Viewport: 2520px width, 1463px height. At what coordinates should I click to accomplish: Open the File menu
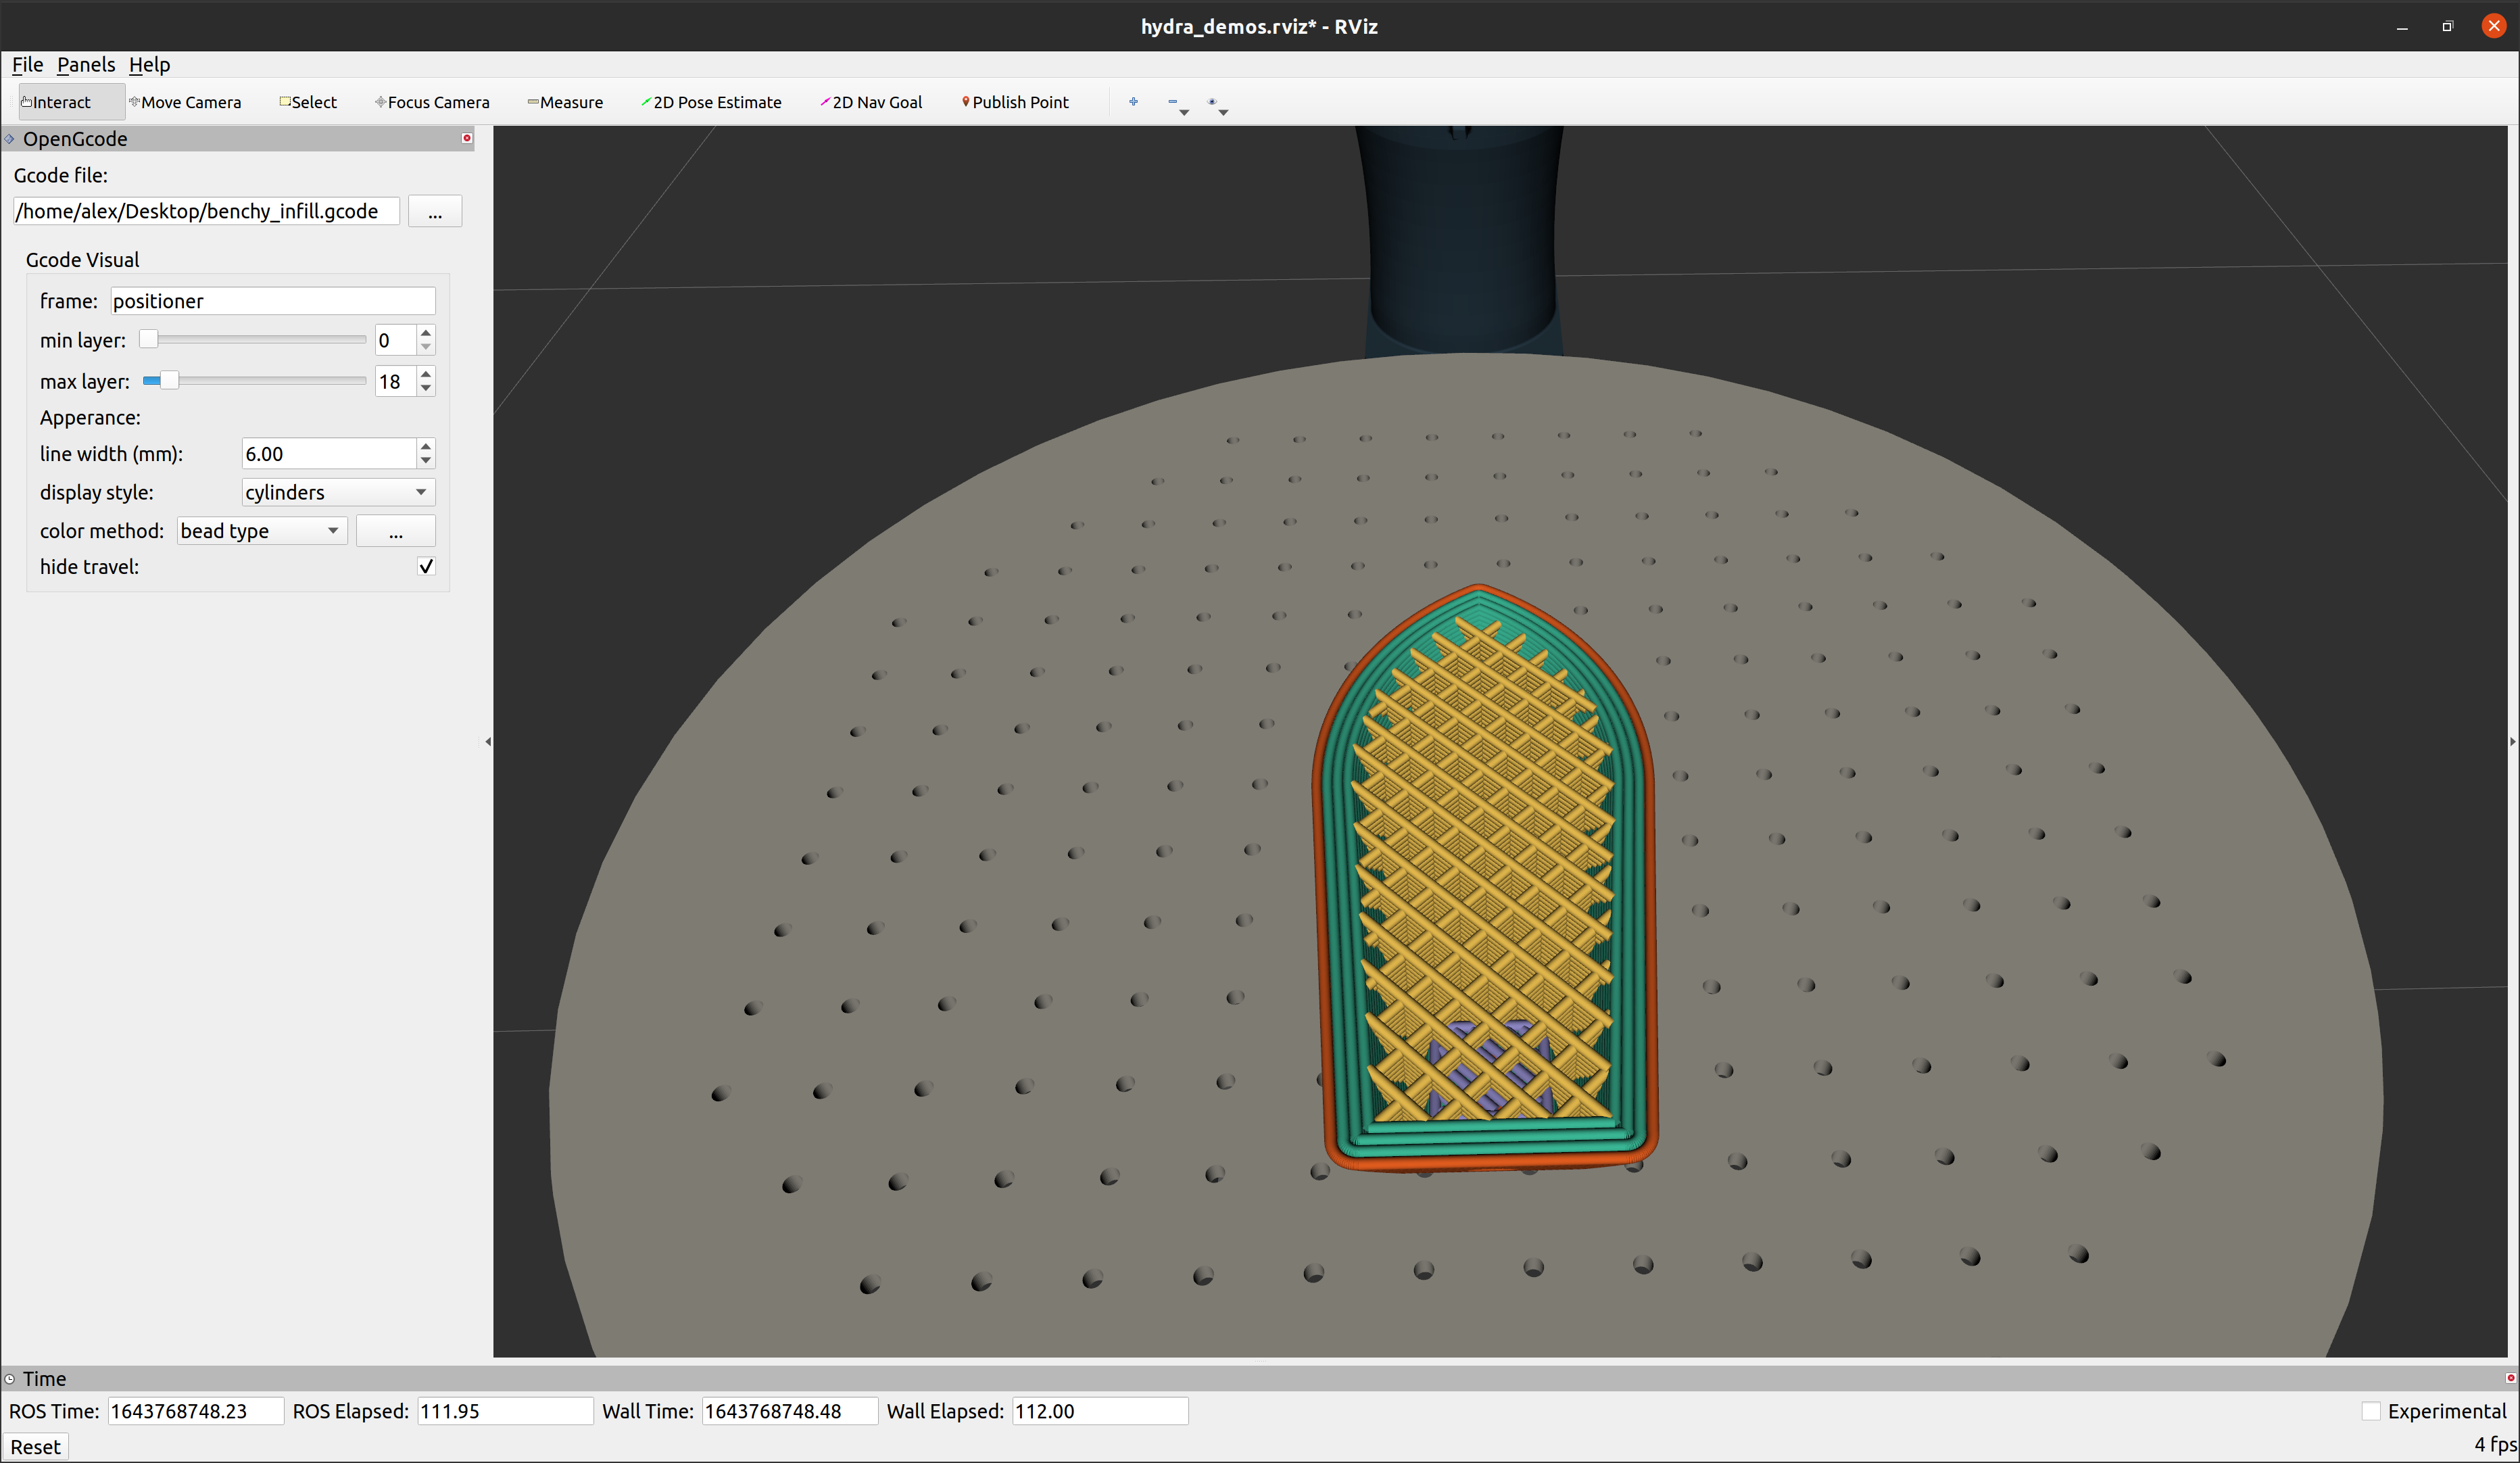(27, 65)
